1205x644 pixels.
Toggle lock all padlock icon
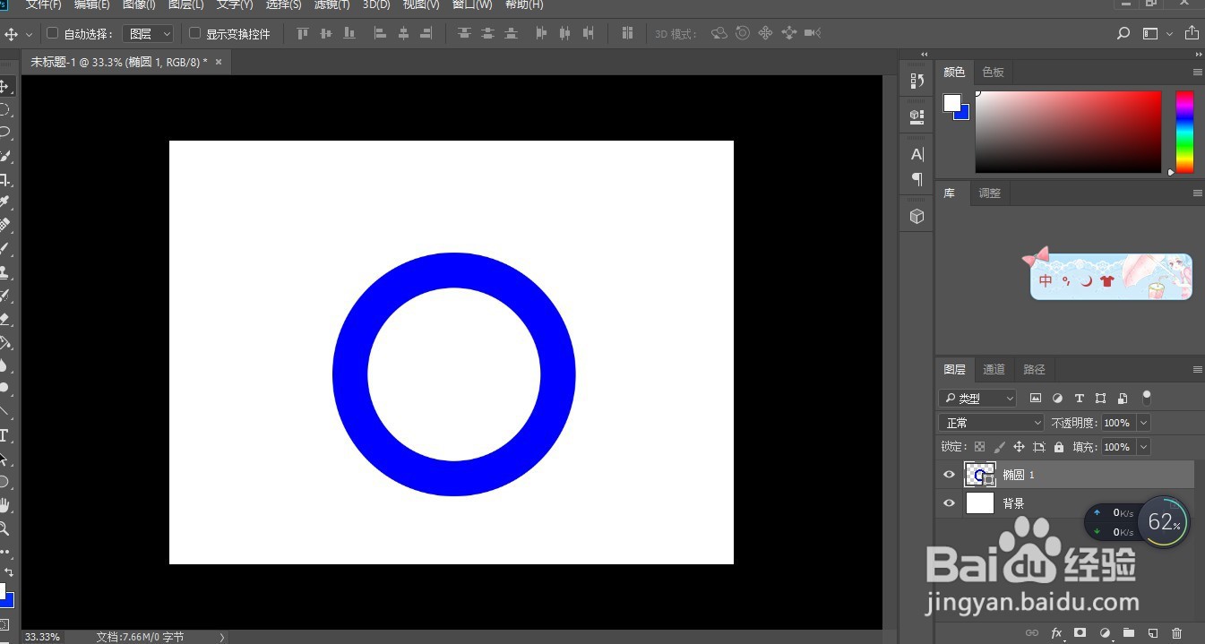coord(1059,446)
